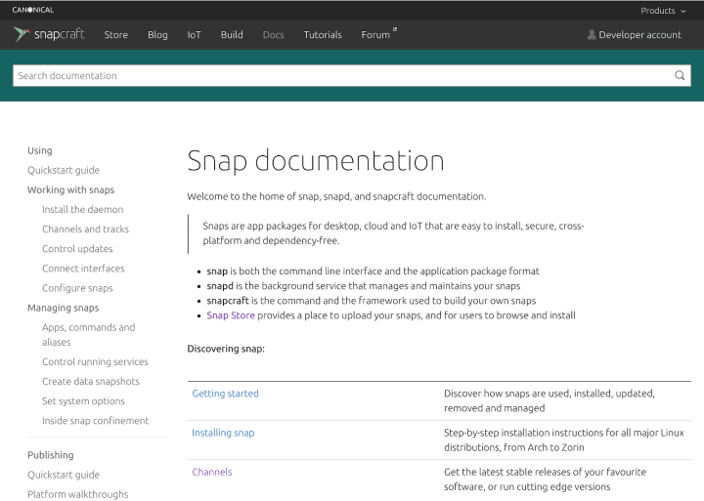
Task: Click the 'Step-by-step installation instructions' description
Action: (x=564, y=440)
